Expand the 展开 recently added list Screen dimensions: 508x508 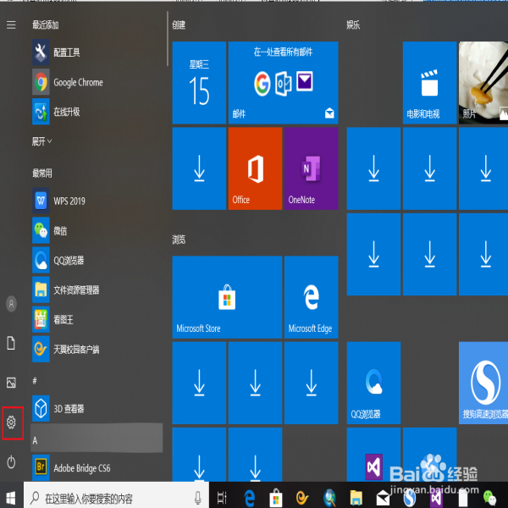(41, 141)
